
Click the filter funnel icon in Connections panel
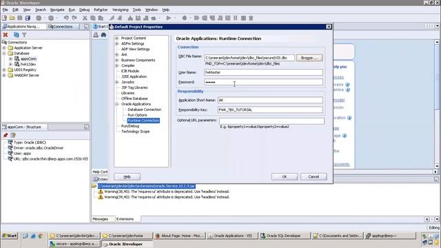coord(25,34)
